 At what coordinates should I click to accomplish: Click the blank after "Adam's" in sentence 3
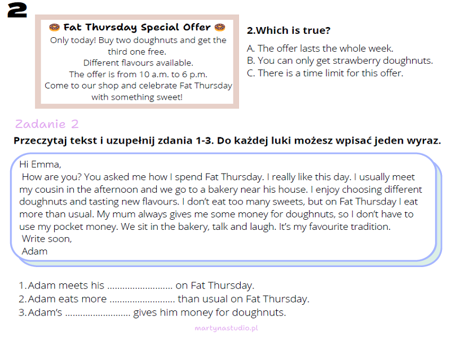tap(98, 313)
